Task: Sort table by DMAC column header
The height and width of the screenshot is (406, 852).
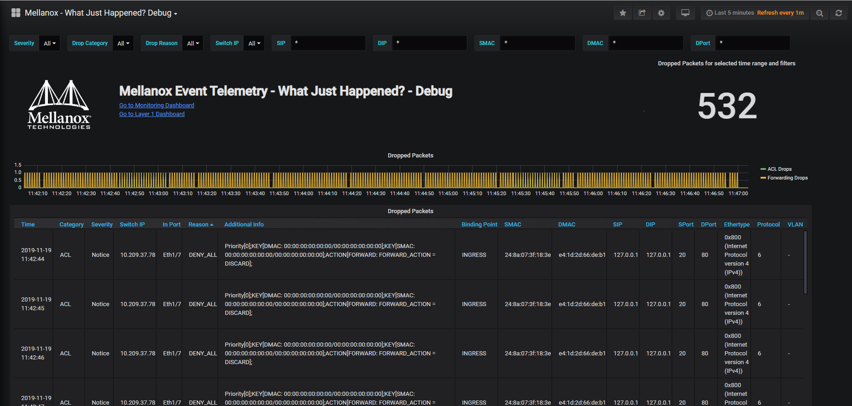Action: pyautogui.click(x=567, y=225)
